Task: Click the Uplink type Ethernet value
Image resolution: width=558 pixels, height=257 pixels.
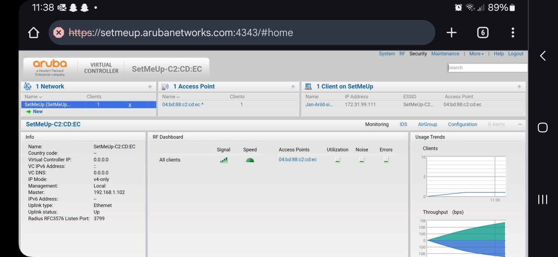Action: 102,205
